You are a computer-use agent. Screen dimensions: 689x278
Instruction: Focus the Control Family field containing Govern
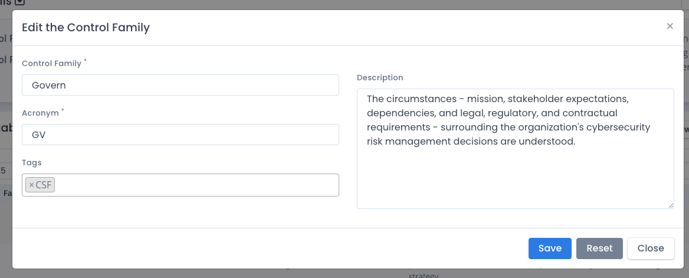pyautogui.click(x=180, y=85)
